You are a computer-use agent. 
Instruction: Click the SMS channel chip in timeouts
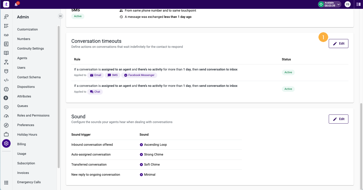[113, 75]
